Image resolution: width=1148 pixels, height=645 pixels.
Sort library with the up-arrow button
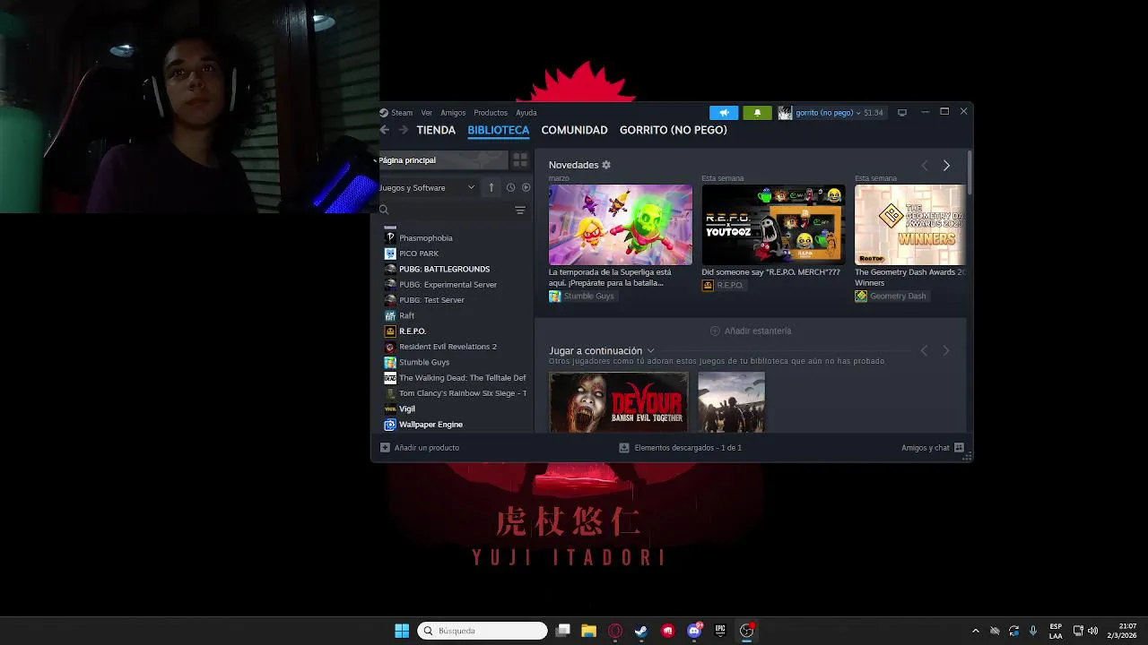(491, 187)
